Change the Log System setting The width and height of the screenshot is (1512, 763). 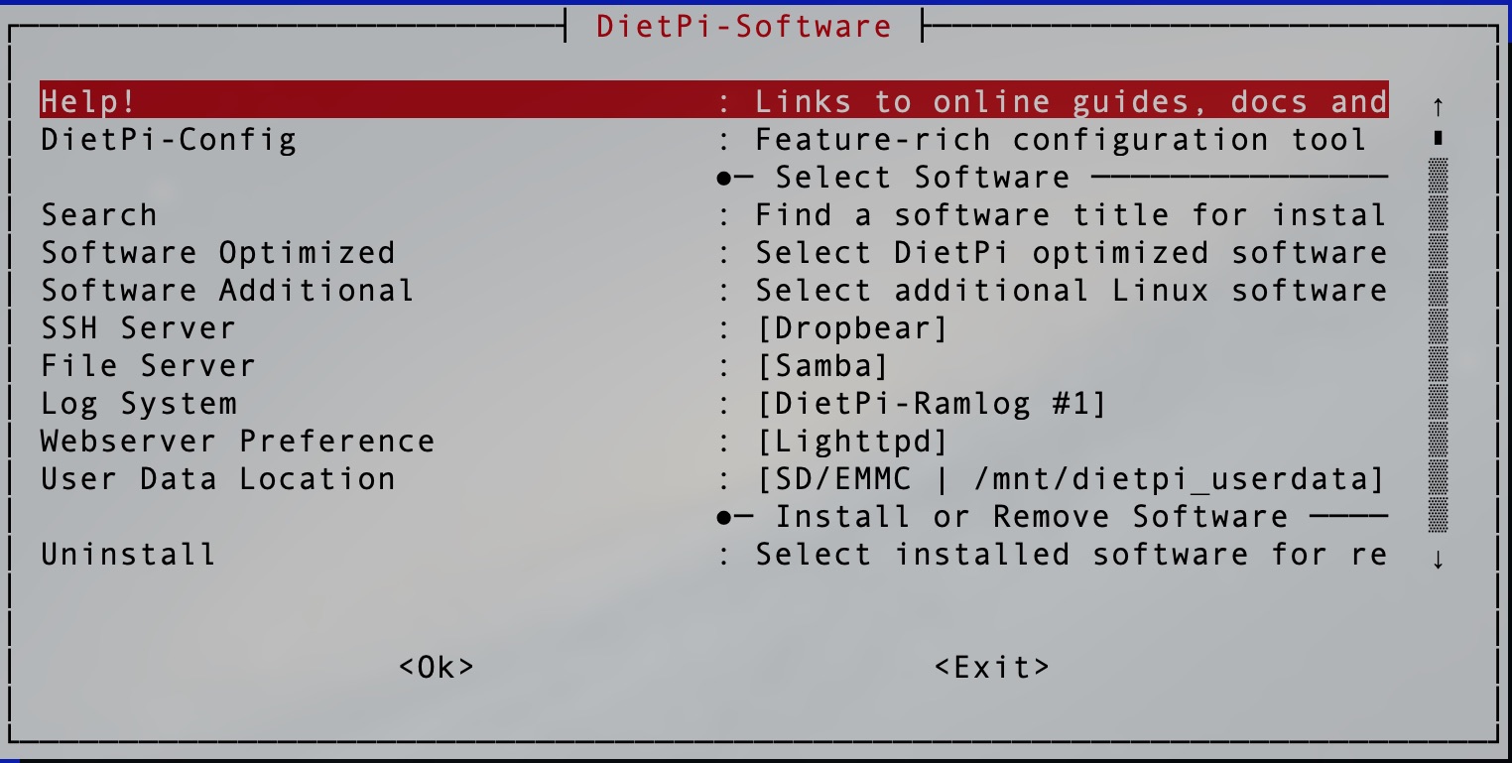pyautogui.click(x=714, y=402)
